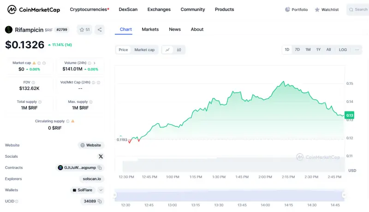This screenshot has width=369, height=212.
Task: Click the Website link button
Action: (x=91, y=145)
